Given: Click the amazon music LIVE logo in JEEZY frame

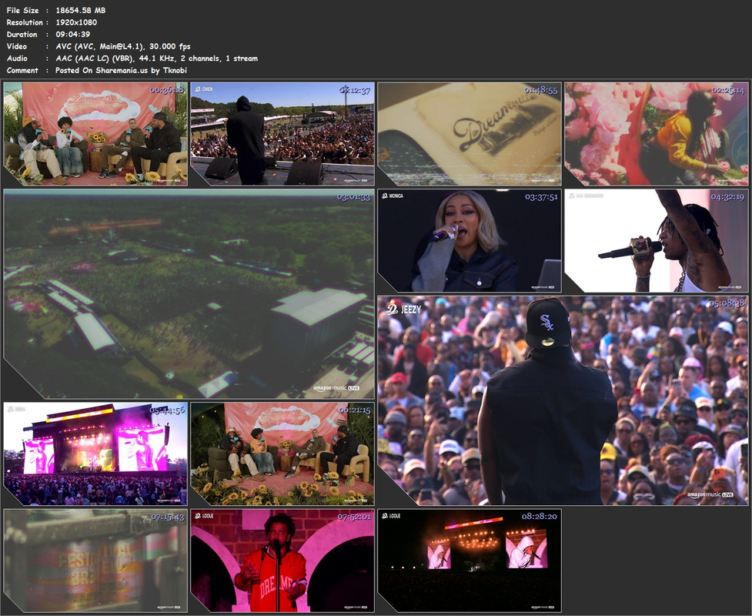Looking at the screenshot, I should [710, 494].
